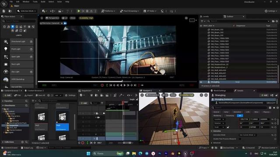The height and width of the screenshot is (157, 280).
Task: Expand the Advanced section in Details
Action: point(212,143)
